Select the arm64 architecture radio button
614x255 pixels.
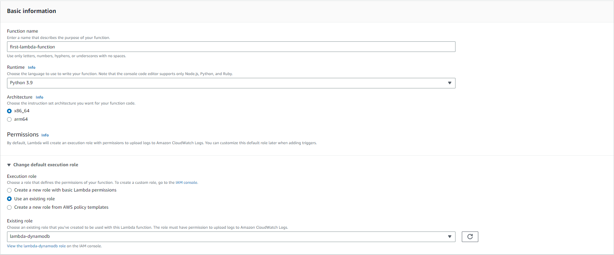[9, 120]
